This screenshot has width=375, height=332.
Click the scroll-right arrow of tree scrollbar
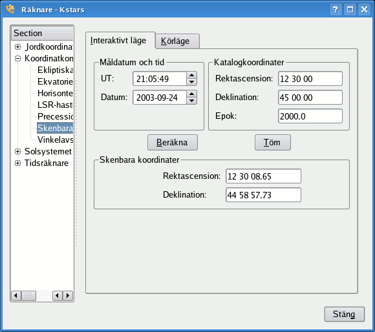click(x=68, y=296)
